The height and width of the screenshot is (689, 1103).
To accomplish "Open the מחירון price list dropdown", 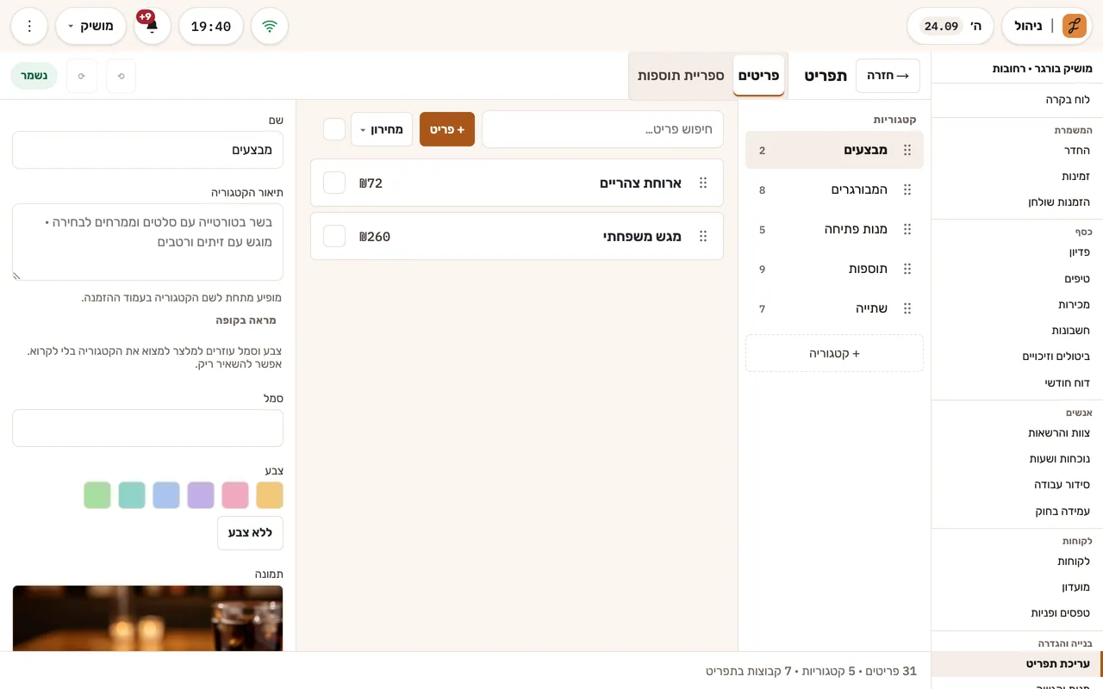I will point(382,129).
